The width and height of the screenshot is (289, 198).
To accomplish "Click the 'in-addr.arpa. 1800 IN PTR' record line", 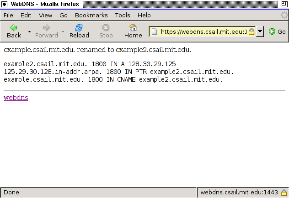I will [x=119, y=72].
